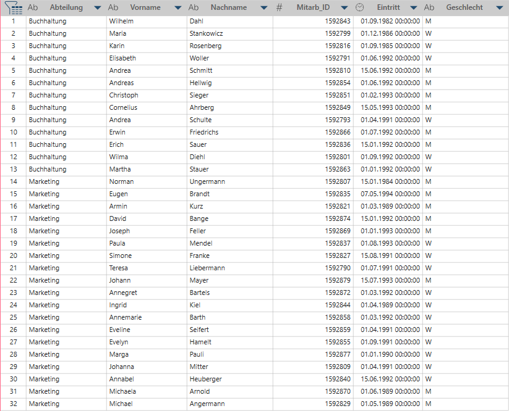
Task: Click the Ab text-type icon beside Vorname
Action: (x=113, y=7)
